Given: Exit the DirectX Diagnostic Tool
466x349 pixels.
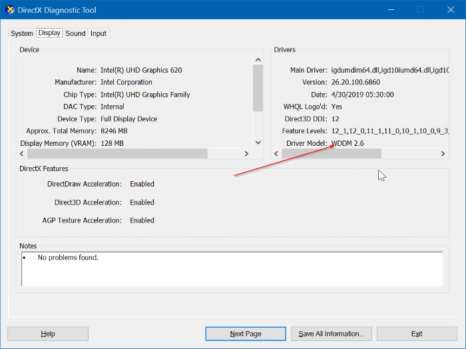Looking at the screenshot, I should pyautogui.click(x=417, y=334).
